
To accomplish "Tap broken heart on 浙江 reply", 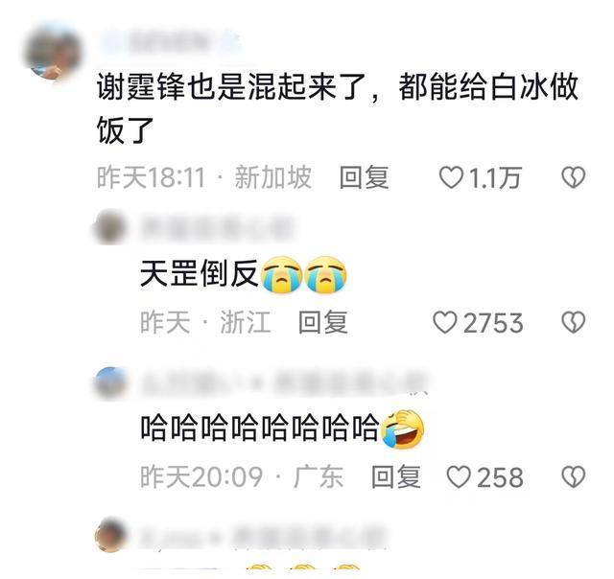I will (x=574, y=322).
